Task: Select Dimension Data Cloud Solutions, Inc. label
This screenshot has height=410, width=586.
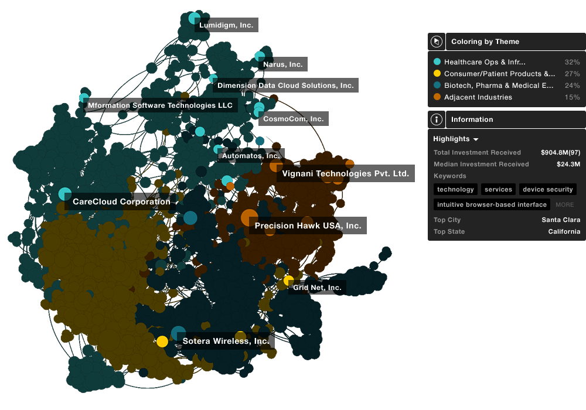Action: pos(285,86)
